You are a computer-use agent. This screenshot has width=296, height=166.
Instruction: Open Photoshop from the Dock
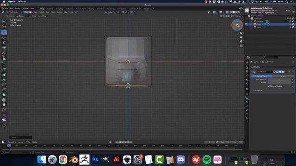coord(95,160)
